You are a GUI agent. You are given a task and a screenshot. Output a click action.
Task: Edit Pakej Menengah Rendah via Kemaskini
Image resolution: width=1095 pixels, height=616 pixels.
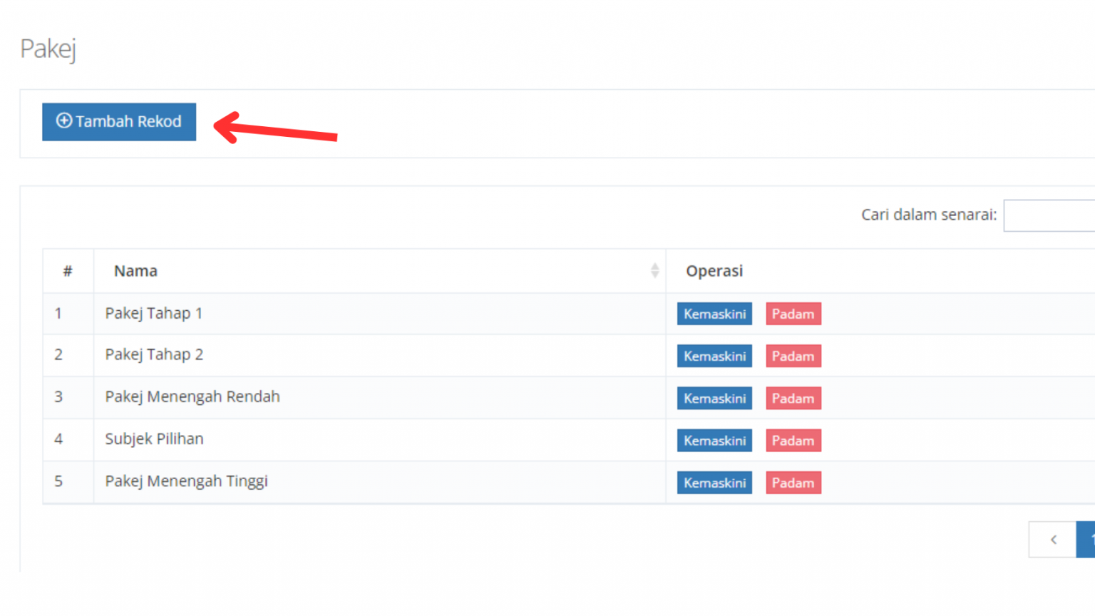point(714,399)
